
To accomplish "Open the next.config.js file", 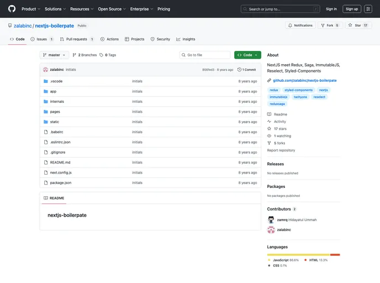I will click(x=61, y=172).
